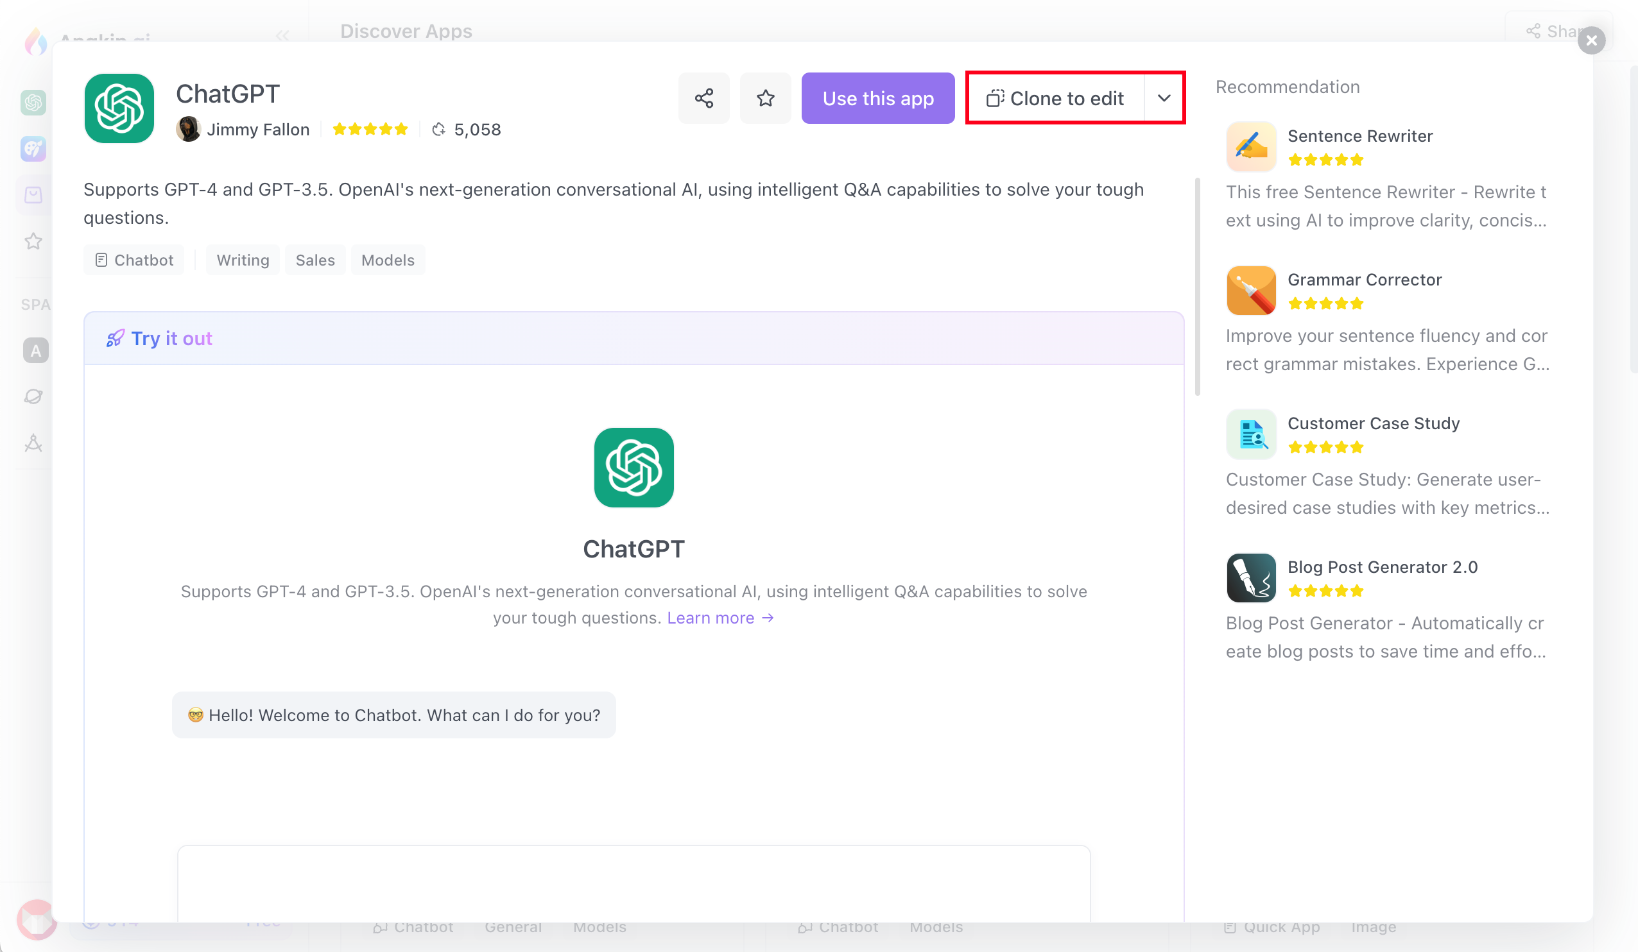
Task: Click the ChatGPT app title text
Action: click(227, 94)
